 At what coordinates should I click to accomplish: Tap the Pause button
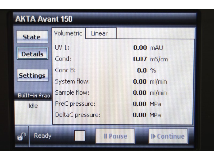pos(115,136)
